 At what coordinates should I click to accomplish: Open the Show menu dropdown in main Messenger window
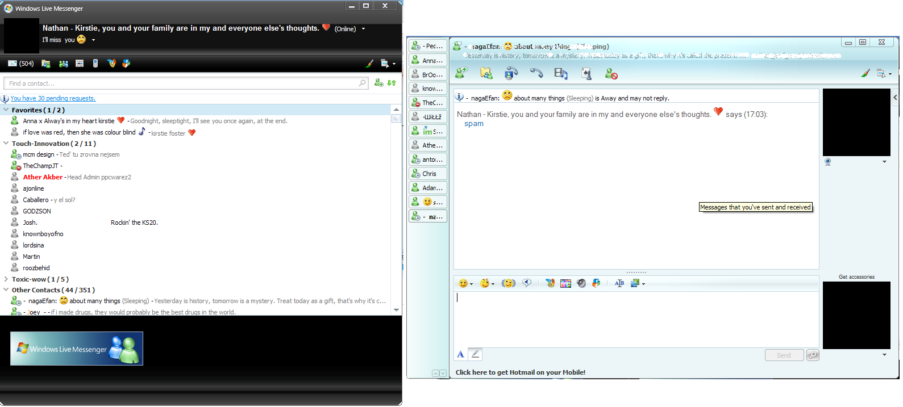[x=388, y=64]
